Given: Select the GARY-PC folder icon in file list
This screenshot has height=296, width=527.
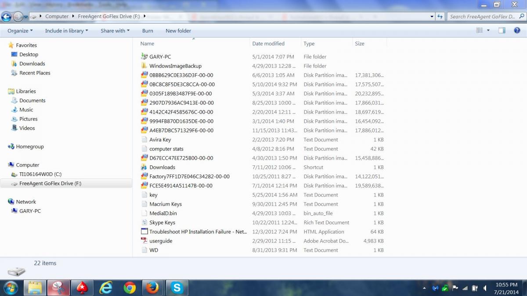Looking at the screenshot, I should tap(144, 57).
